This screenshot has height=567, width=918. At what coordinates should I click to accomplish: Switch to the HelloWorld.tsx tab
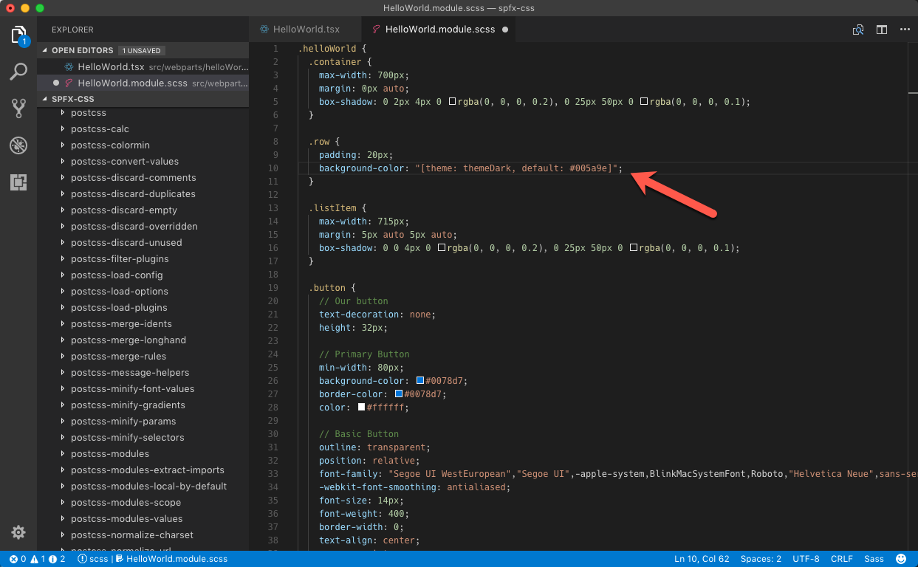306,30
